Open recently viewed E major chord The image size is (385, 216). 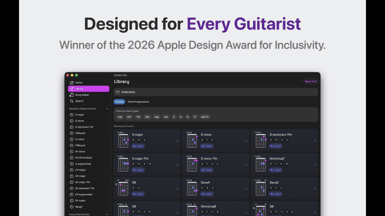tap(89, 115)
